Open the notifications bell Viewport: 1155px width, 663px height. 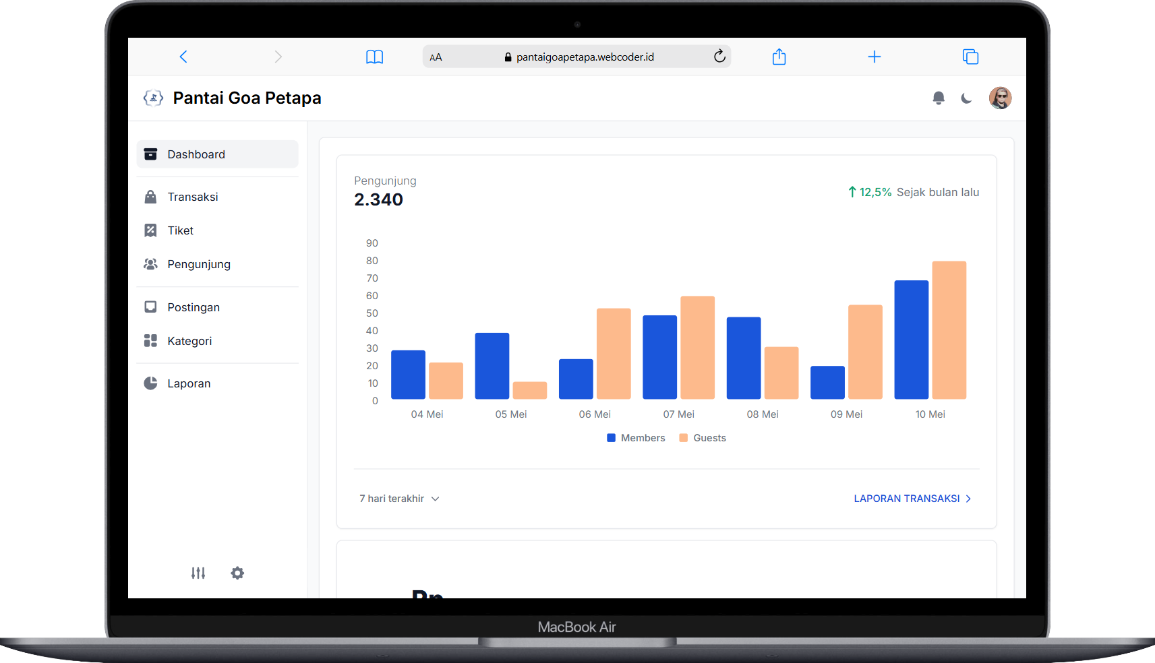[938, 98]
